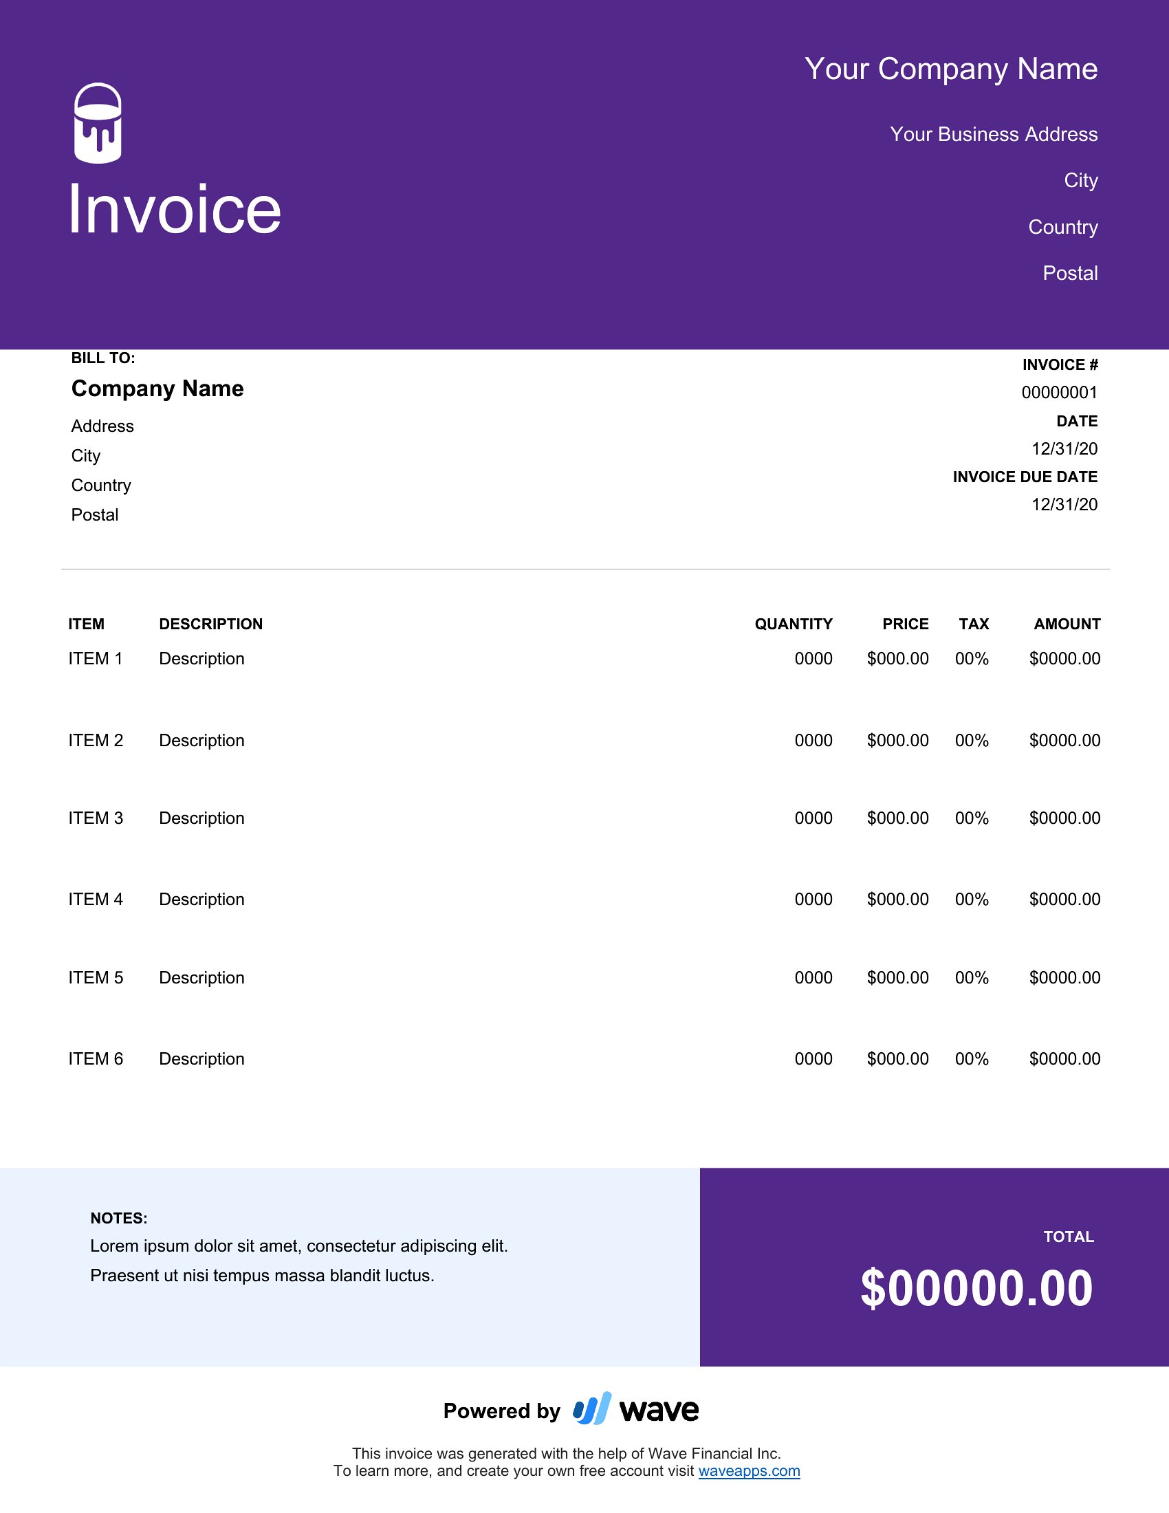Click the NOTES: label
Screen dimensions: 1169x1513
click(x=118, y=1218)
